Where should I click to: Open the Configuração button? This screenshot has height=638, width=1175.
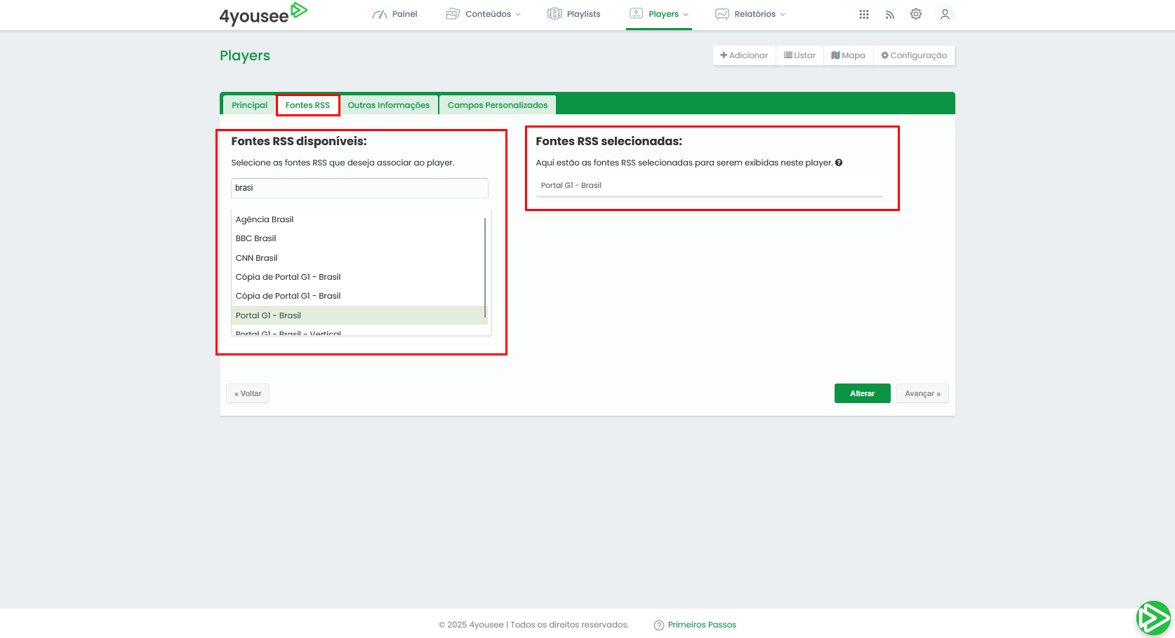coord(914,55)
